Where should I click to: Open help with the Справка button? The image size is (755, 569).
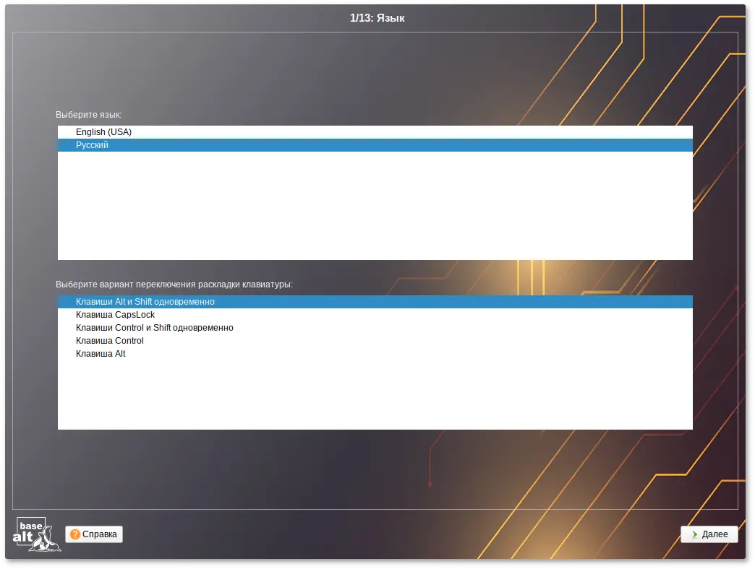click(x=94, y=534)
